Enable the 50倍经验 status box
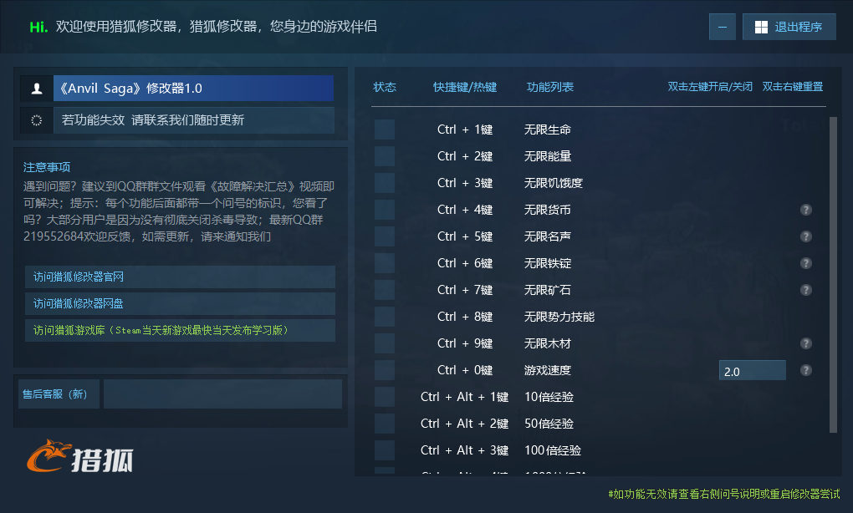The image size is (853, 513). click(x=385, y=424)
